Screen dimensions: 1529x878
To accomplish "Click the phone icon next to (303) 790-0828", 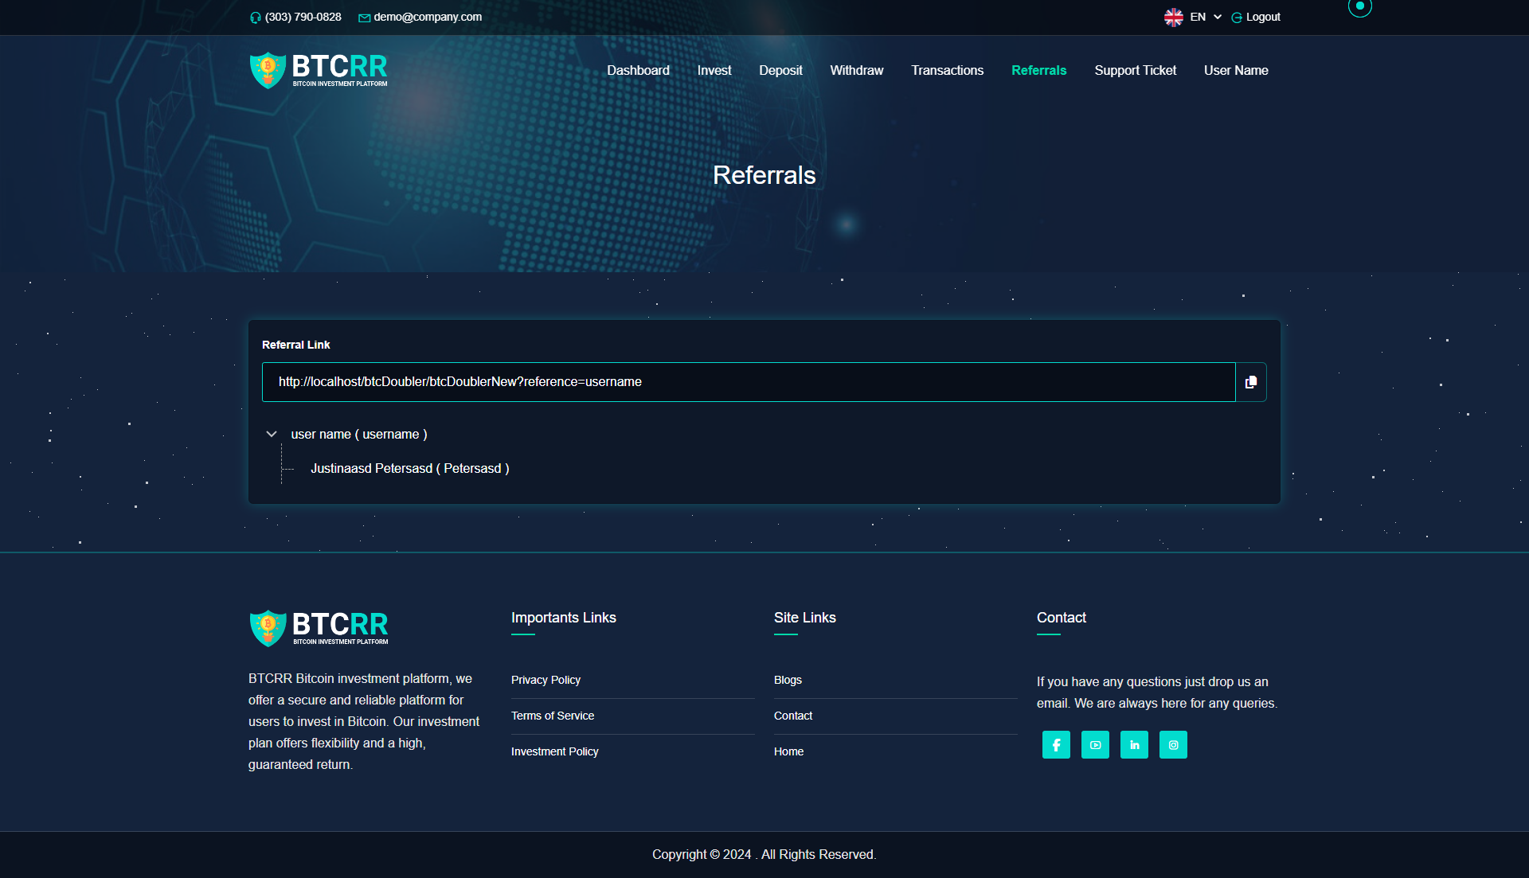I will tap(256, 17).
